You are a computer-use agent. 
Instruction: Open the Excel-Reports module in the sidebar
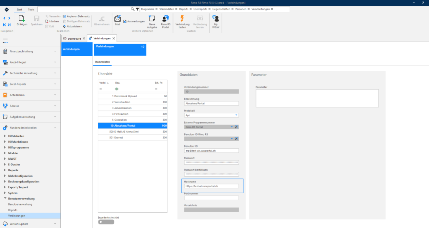pyautogui.click(x=30, y=84)
